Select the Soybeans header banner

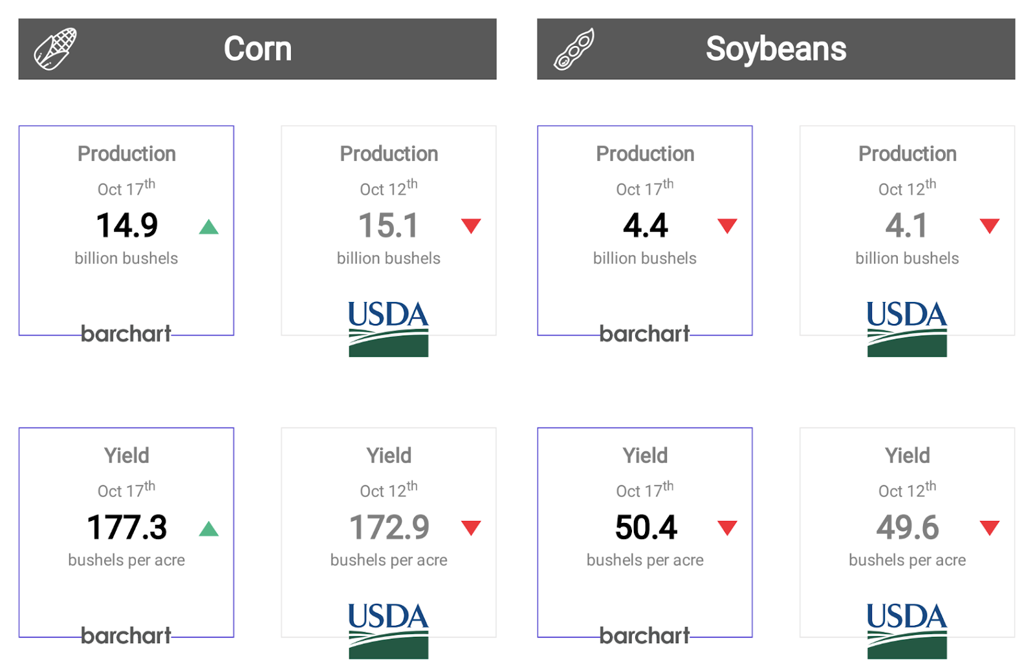pyautogui.click(x=776, y=49)
